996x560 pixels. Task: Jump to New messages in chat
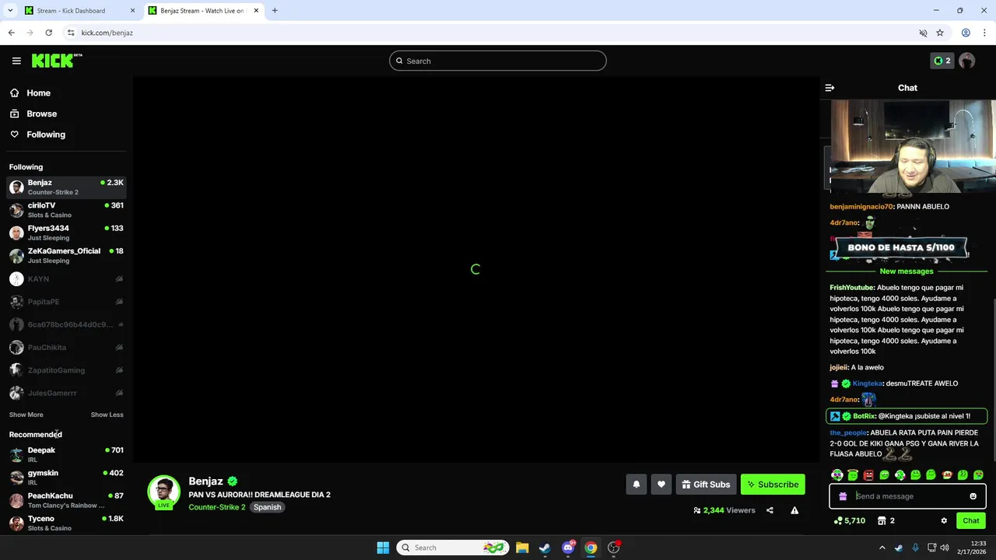[907, 271]
